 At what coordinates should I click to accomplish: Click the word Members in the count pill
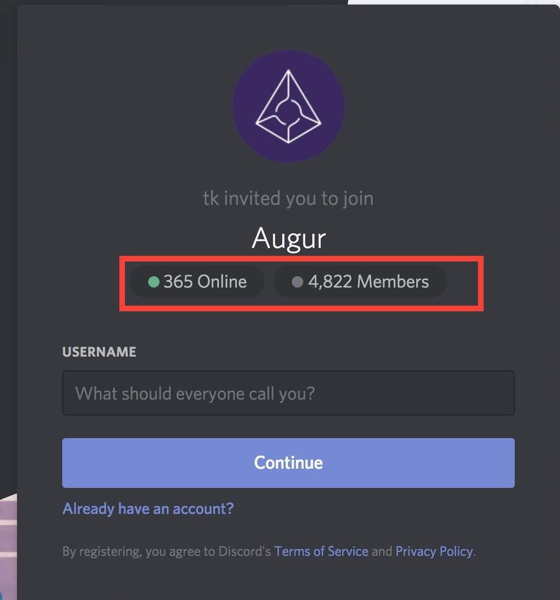click(393, 282)
